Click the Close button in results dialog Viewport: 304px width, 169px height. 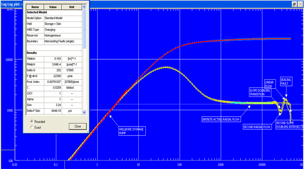78,126
